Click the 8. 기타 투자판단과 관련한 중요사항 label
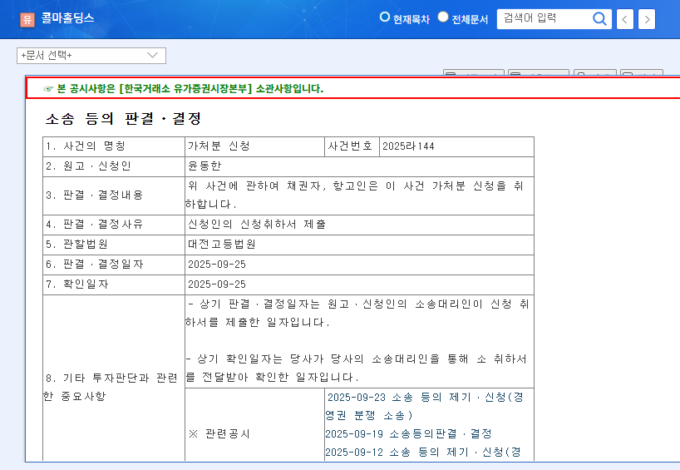The width and height of the screenshot is (680, 470). click(x=111, y=387)
